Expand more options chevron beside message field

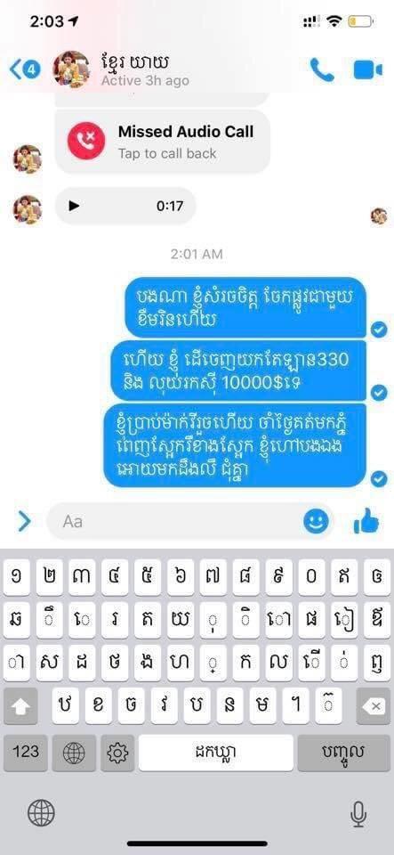tap(24, 522)
